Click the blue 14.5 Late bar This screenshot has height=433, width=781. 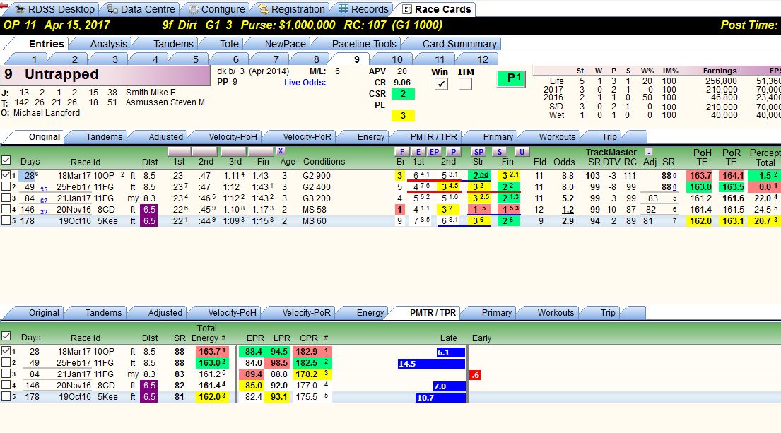(431, 364)
